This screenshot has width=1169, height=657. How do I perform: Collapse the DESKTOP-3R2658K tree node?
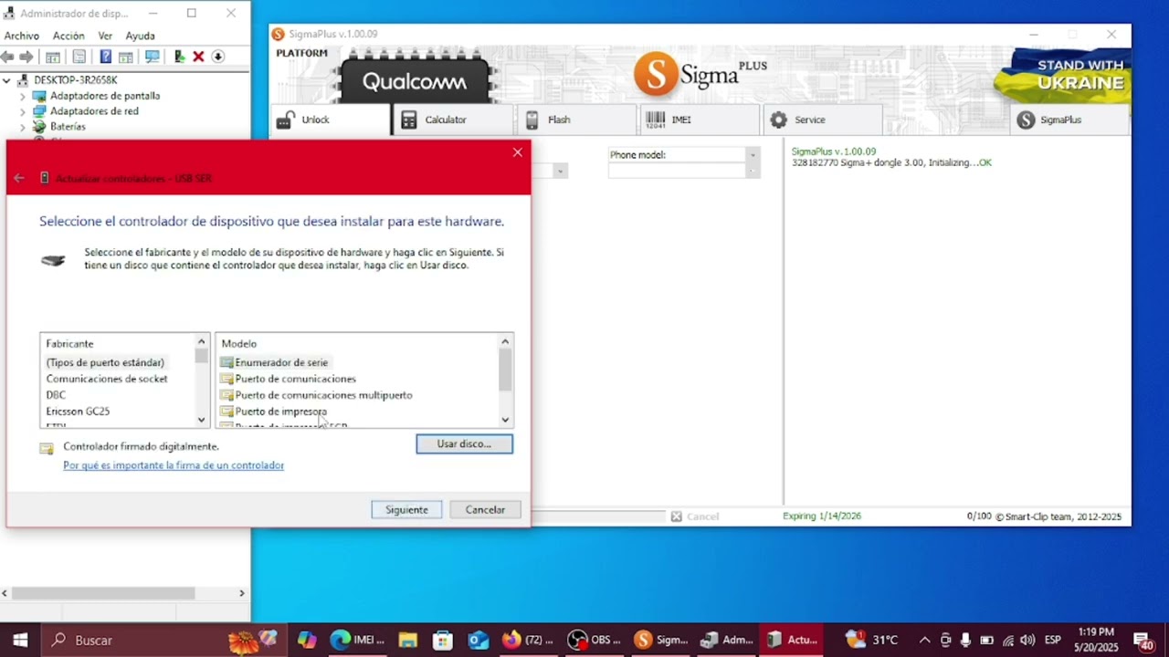point(7,80)
